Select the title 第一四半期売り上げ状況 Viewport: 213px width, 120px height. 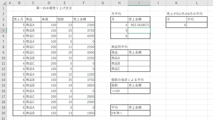tap(54, 8)
